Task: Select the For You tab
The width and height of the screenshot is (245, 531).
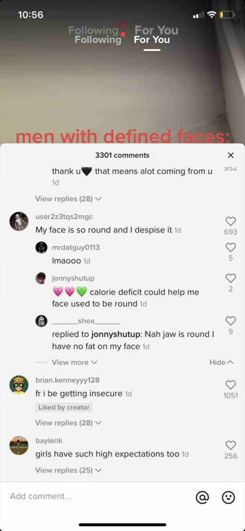Action: click(152, 40)
